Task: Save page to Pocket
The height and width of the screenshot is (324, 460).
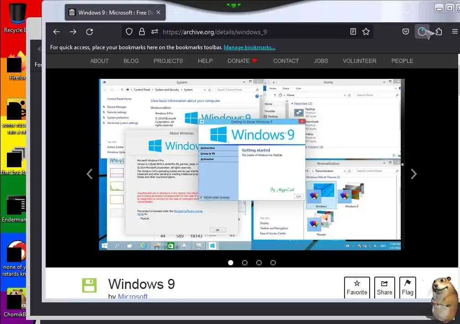Action: 406,31
